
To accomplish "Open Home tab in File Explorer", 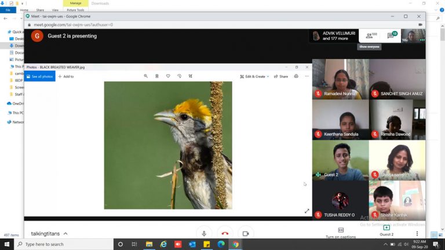I will 24,10.
